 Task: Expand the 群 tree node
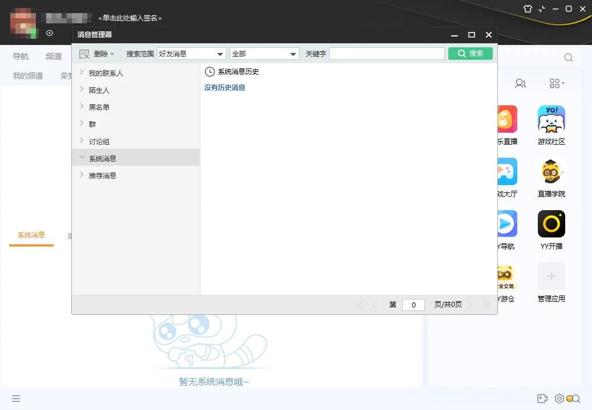coord(82,123)
